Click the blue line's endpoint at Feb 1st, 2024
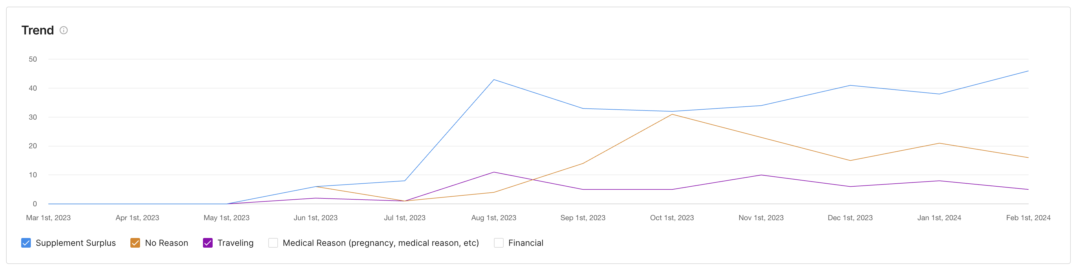Viewport: 1075px width, 270px height. [x=1028, y=71]
